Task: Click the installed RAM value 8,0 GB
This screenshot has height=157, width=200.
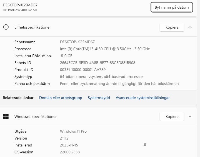Action: 66,56
